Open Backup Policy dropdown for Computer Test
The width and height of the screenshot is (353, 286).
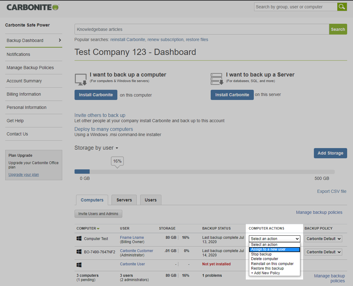click(x=323, y=238)
